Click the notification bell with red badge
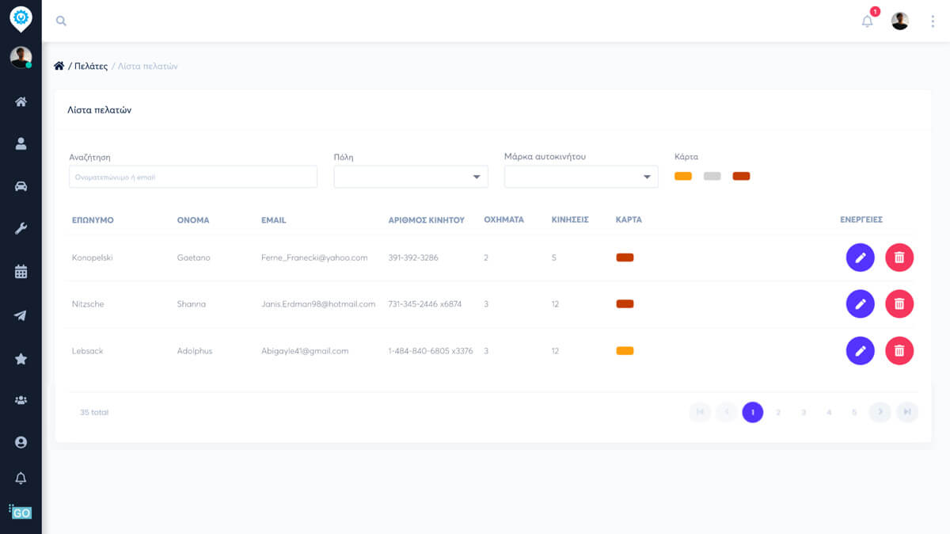The height and width of the screenshot is (534, 950). [x=866, y=21]
